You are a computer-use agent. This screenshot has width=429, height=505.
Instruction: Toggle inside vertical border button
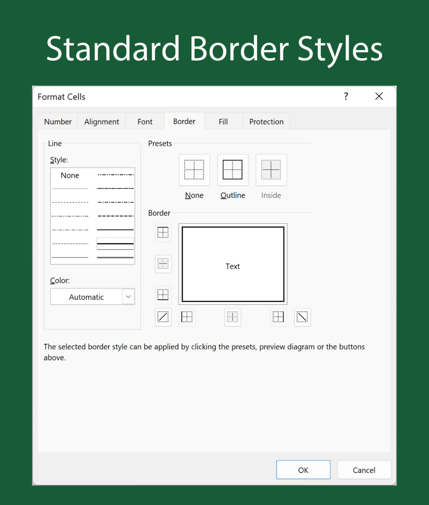(233, 317)
